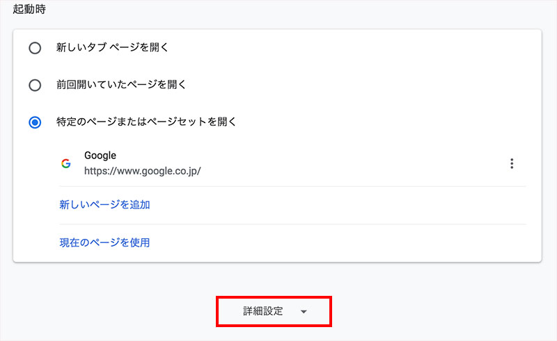Click the 新しいページを追加 link
The height and width of the screenshot is (341, 557).
pyautogui.click(x=104, y=205)
